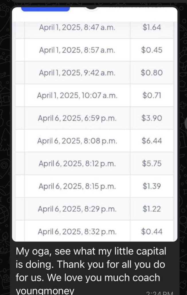Select the April 6, 2025, 8:15 p.m. date
Image resolution: width=187 pixels, height=295 pixels.
pyautogui.click(x=77, y=186)
